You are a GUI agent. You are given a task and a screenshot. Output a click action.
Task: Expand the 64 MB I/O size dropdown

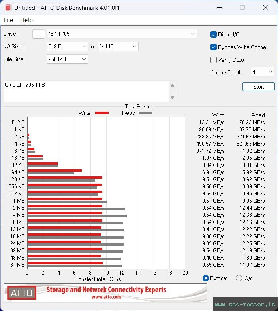pos(118,46)
